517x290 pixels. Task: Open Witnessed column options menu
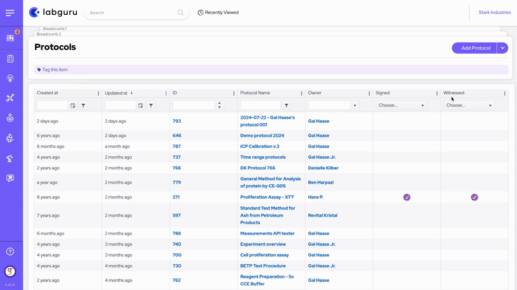tap(505, 93)
